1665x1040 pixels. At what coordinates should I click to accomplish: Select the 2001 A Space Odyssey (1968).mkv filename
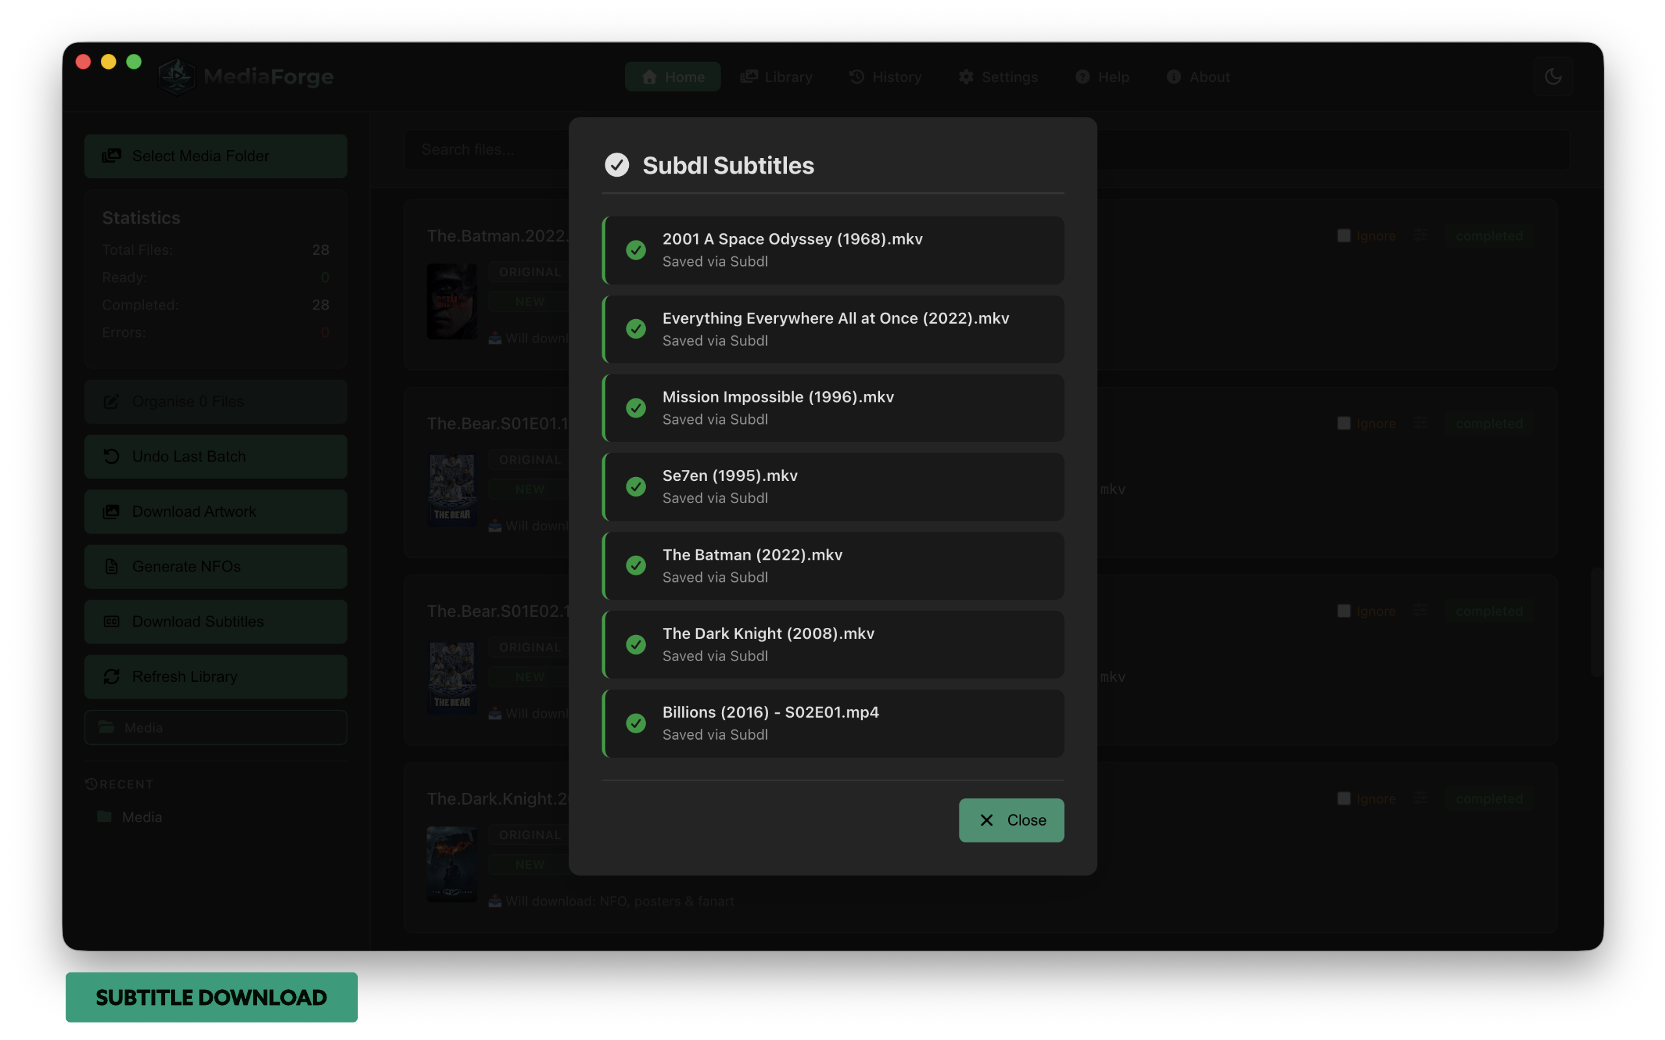point(792,239)
